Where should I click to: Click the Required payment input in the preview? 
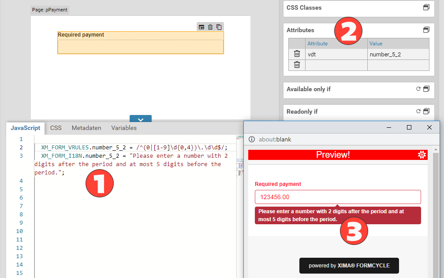click(338, 197)
